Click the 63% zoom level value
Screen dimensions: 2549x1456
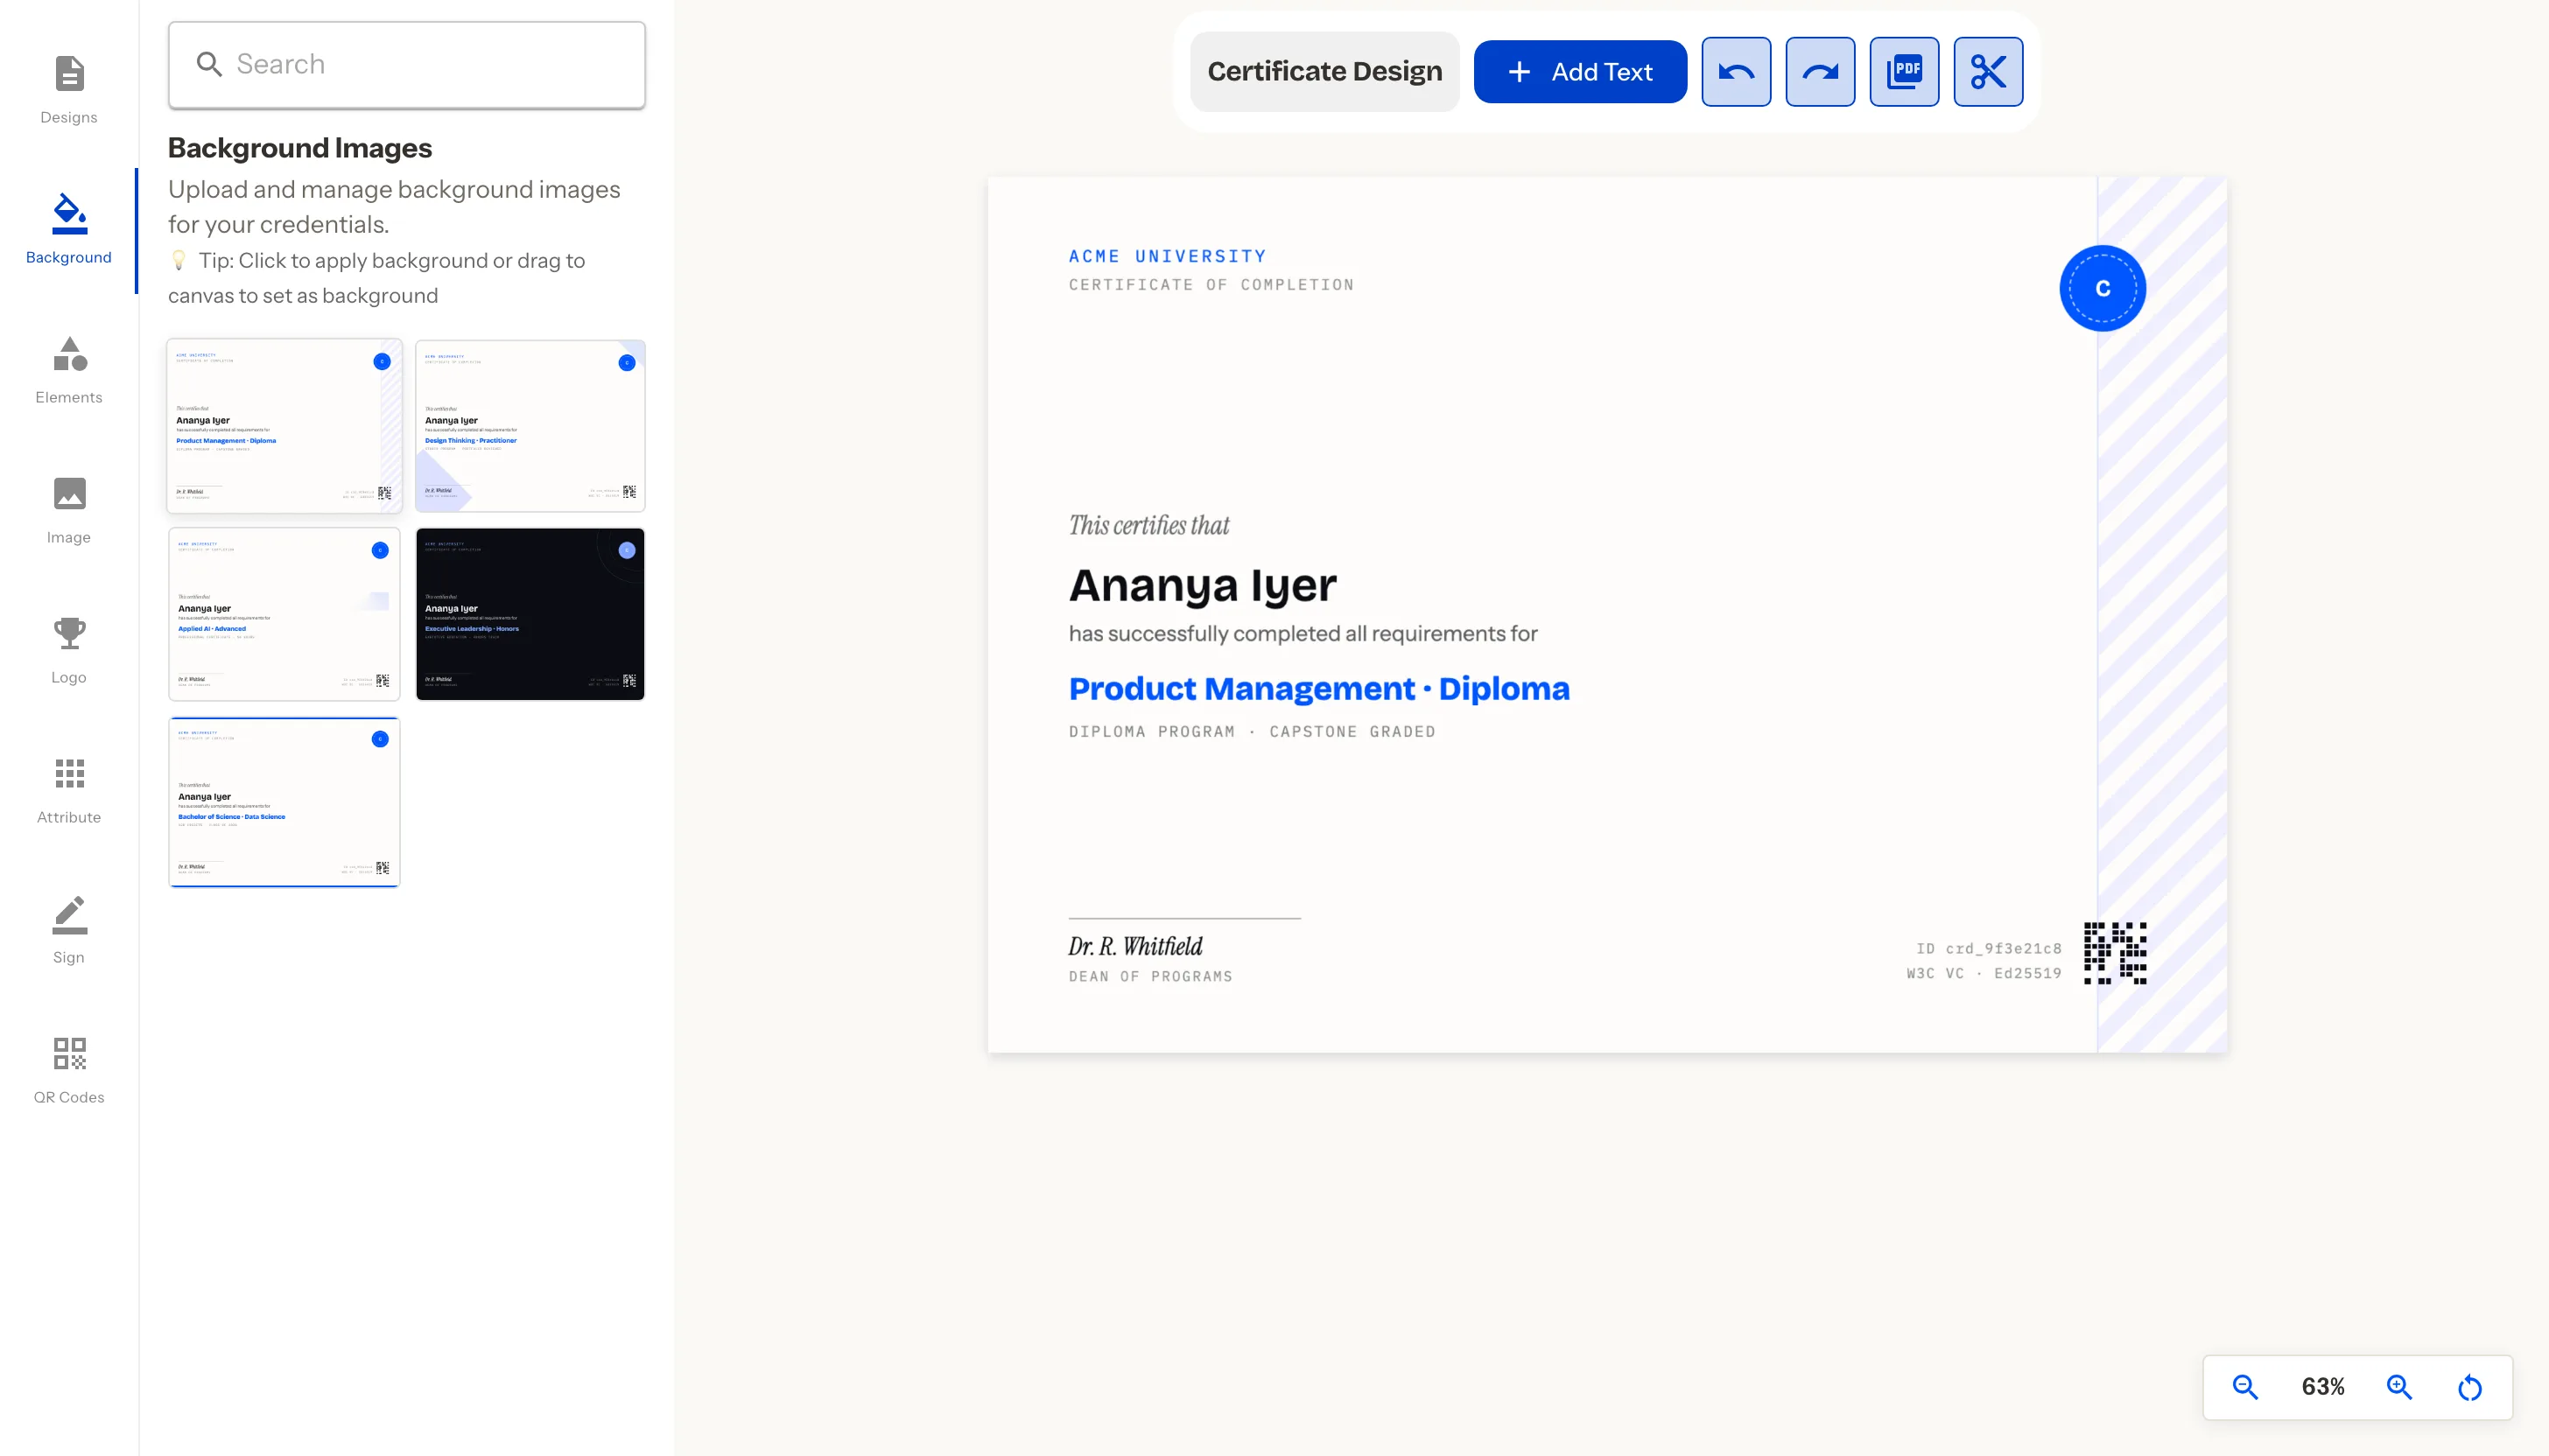[x=2322, y=1387]
